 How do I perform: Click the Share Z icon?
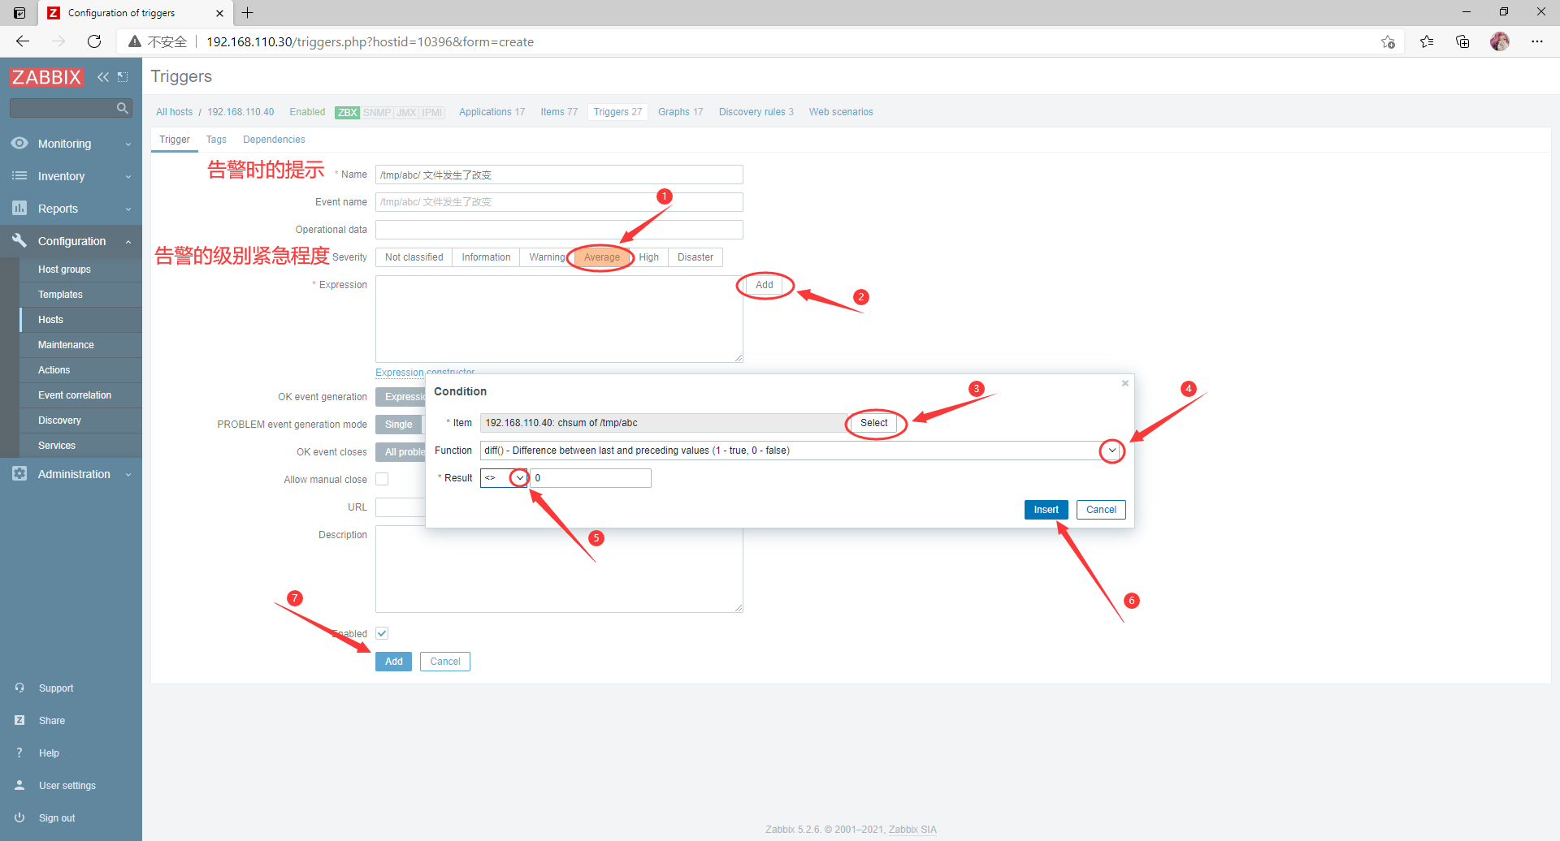point(19,720)
